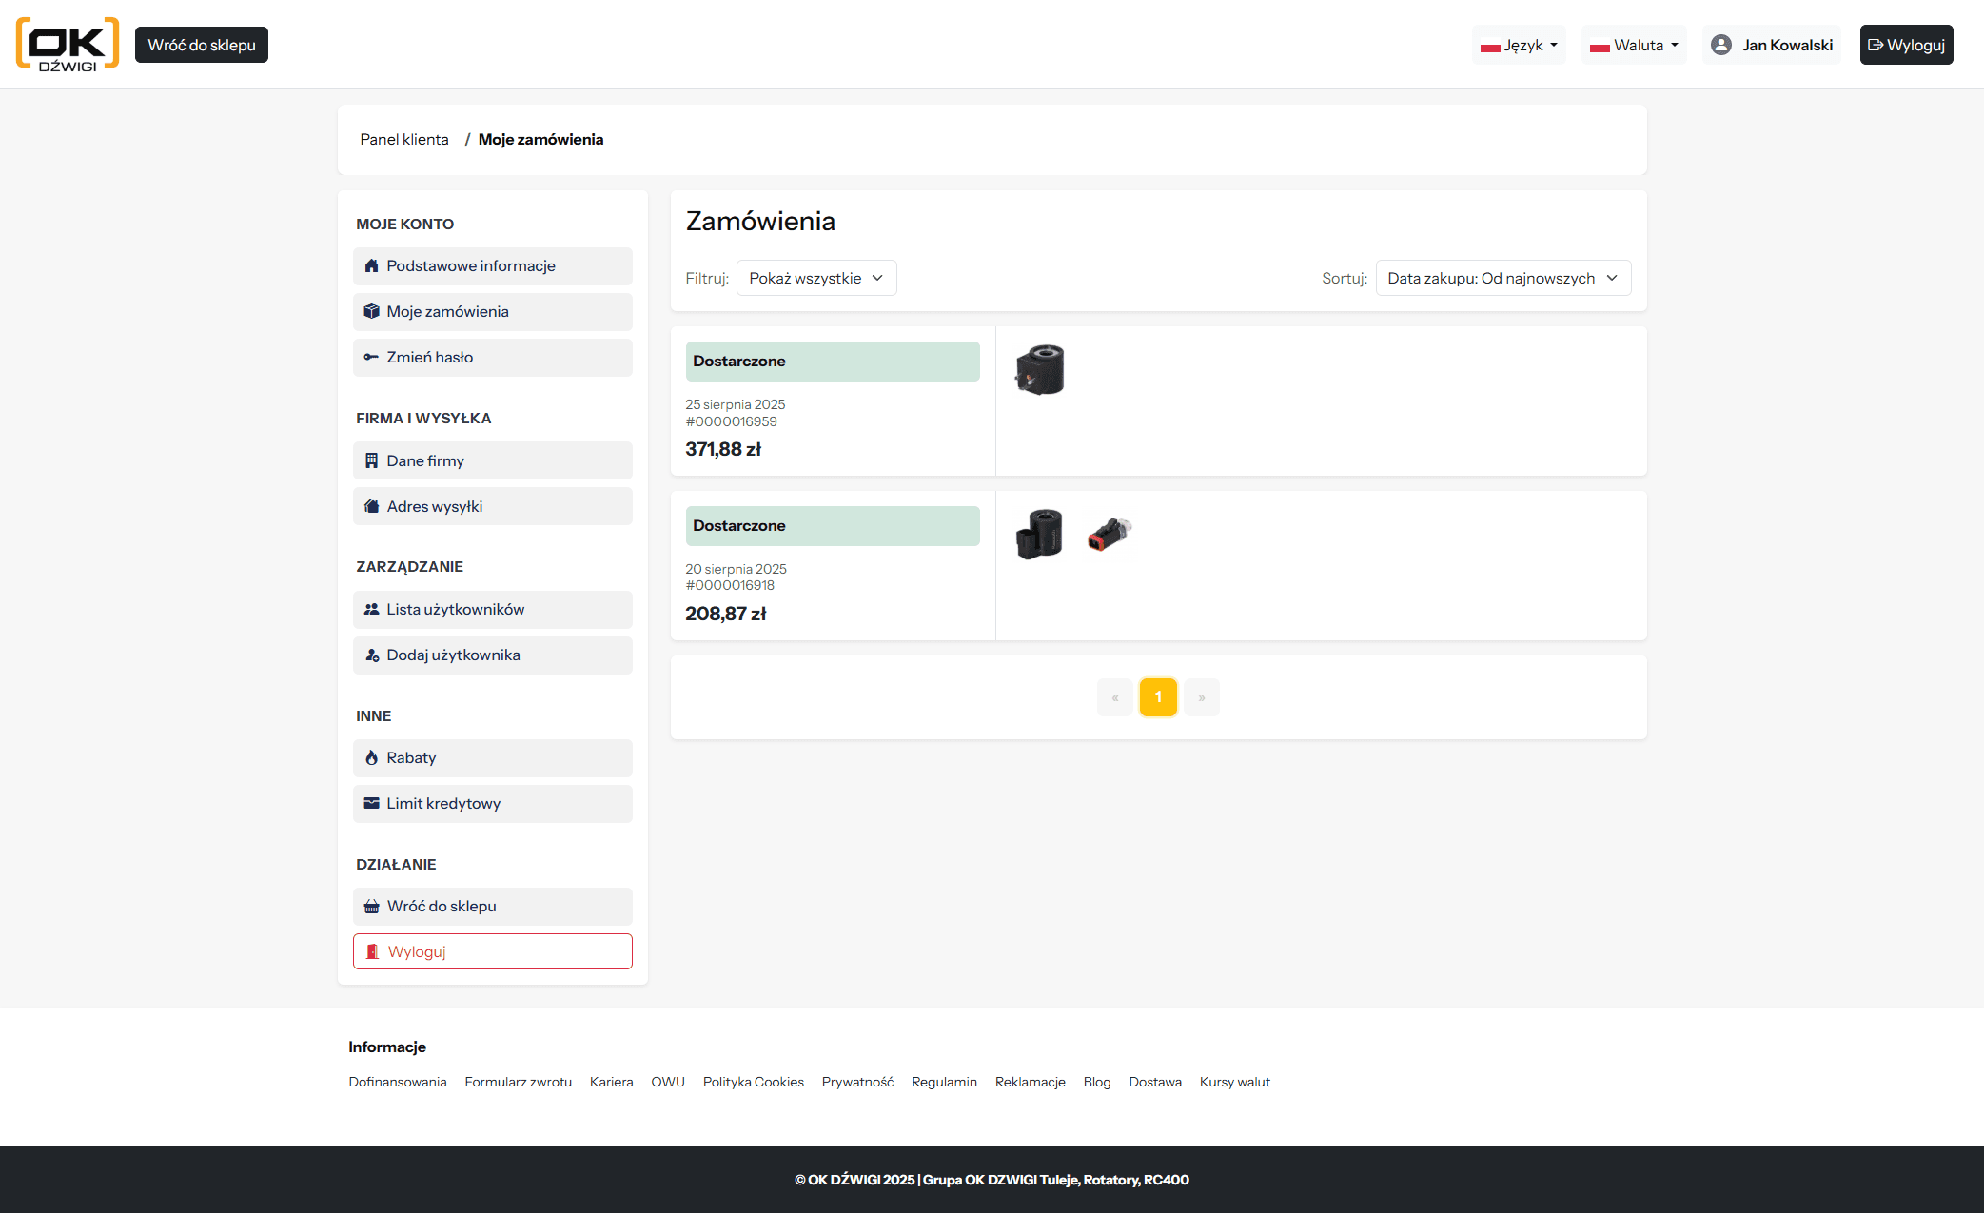Image resolution: width=1984 pixels, height=1213 pixels.
Task: Click the Wyloguj button in the header
Action: coord(1906,44)
